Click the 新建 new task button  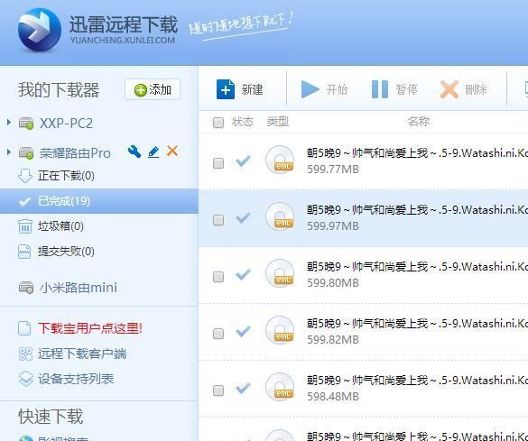(240, 89)
